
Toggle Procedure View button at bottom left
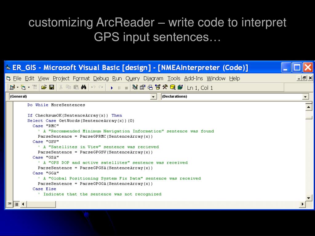pos(10,204)
